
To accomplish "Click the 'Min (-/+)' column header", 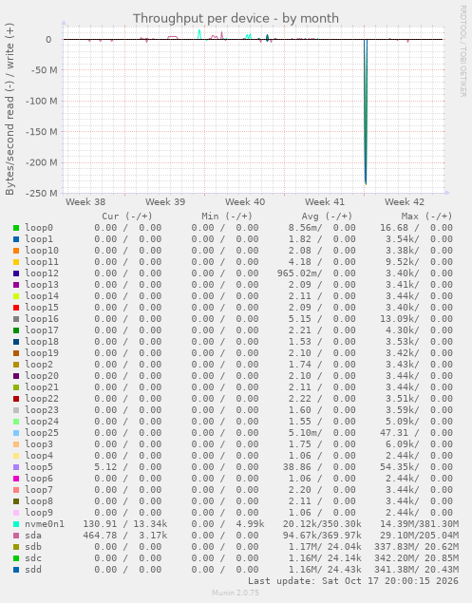I will (x=227, y=217).
